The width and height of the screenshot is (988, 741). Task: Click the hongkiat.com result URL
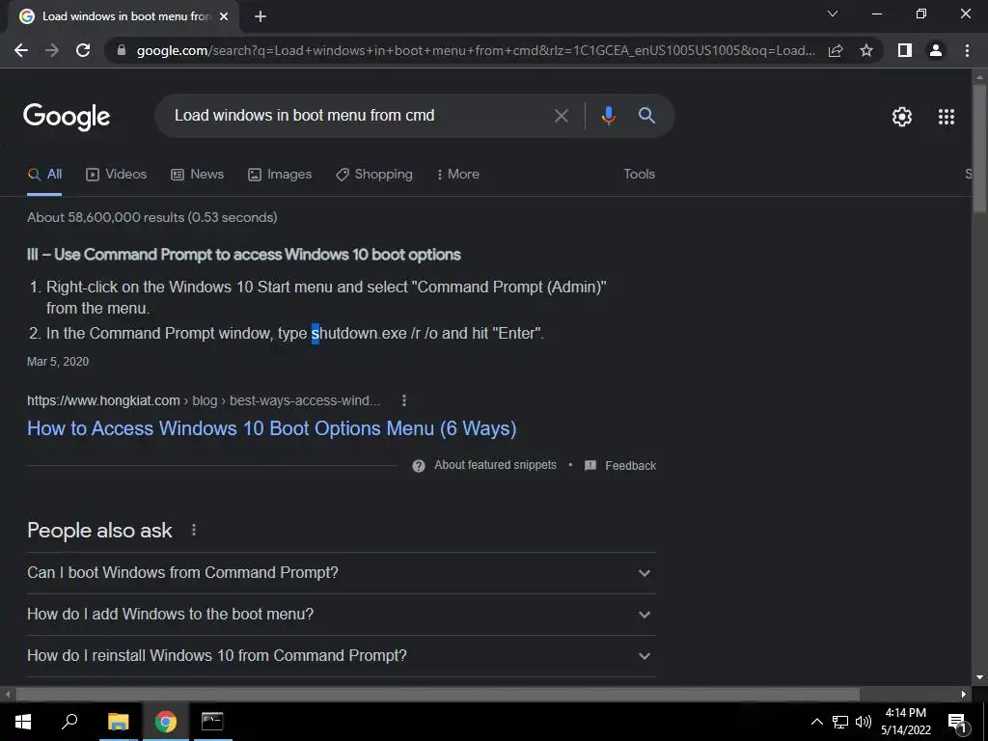(204, 400)
